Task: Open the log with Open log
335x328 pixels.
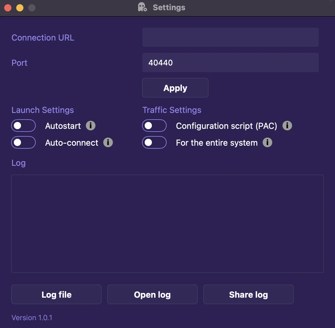Action: [x=152, y=295]
